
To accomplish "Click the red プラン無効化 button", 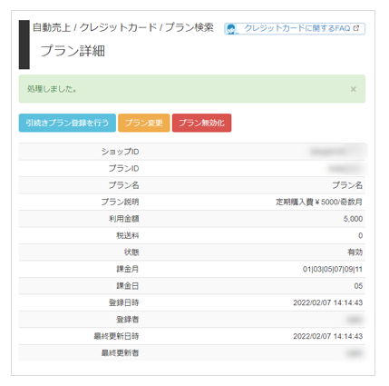I will [201, 123].
